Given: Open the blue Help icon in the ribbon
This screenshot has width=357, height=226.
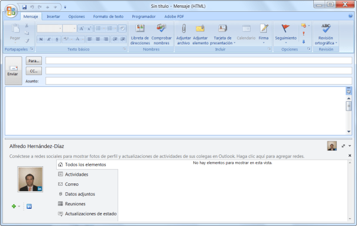Looking at the screenshot, I should click(350, 16).
